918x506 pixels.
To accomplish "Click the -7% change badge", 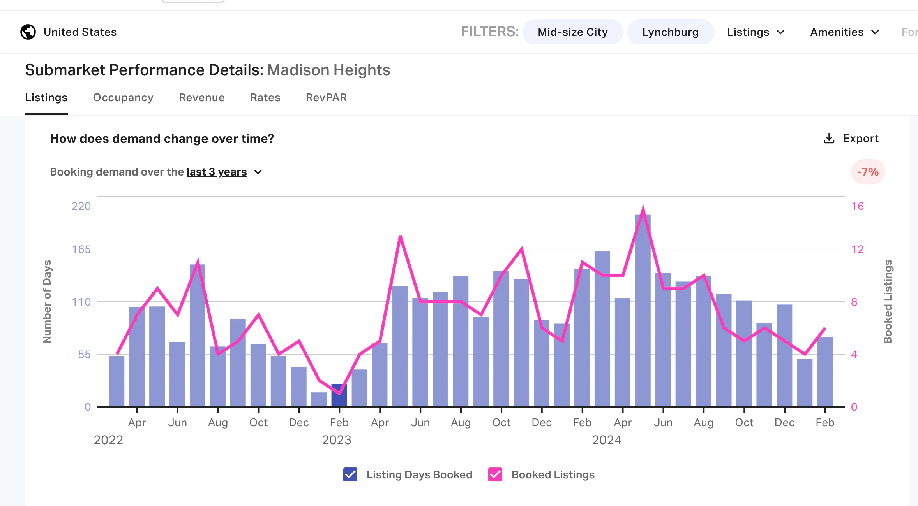I will [x=868, y=172].
